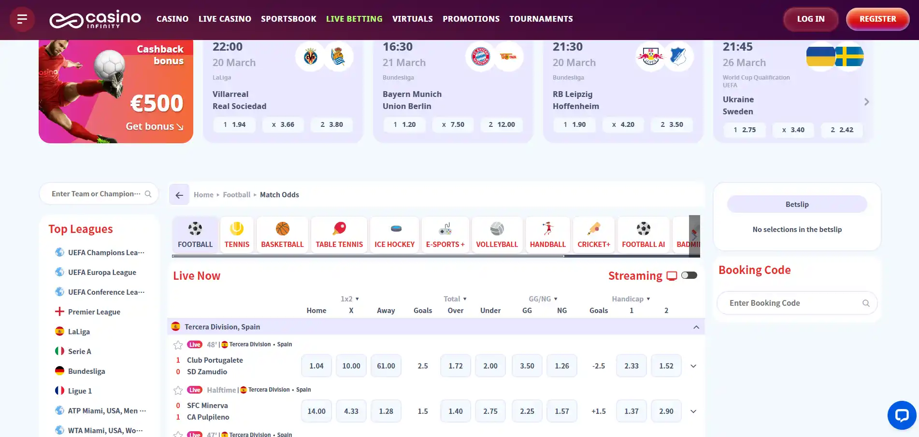
Task: Favorite the Club Portugalete match star
Action: [x=178, y=345]
